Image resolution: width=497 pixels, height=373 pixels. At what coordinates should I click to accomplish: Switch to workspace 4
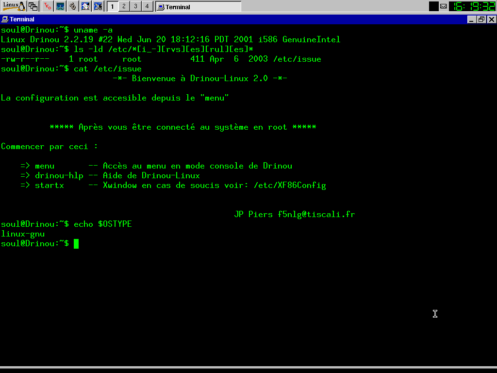tap(147, 6)
